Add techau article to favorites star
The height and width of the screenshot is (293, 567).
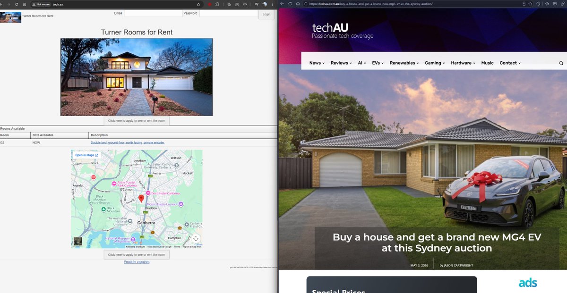[x=530, y=4]
